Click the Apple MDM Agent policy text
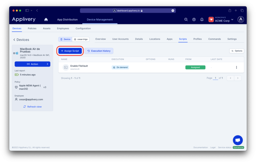Viewport: 256px width, 163px height. (x=30, y=87)
